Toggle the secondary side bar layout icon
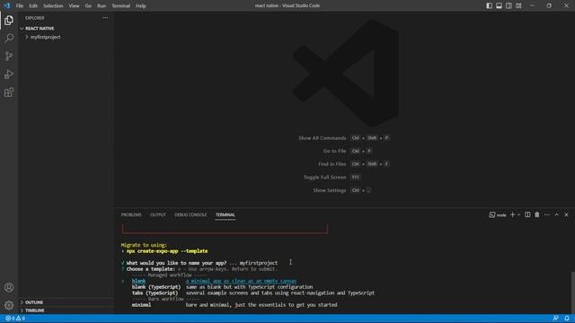 pos(509,5)
